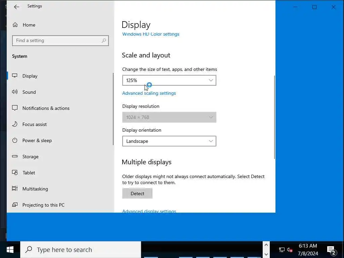Open Windows HD Color settings link
The image size is (344, 258).
(x=151, y=34)
